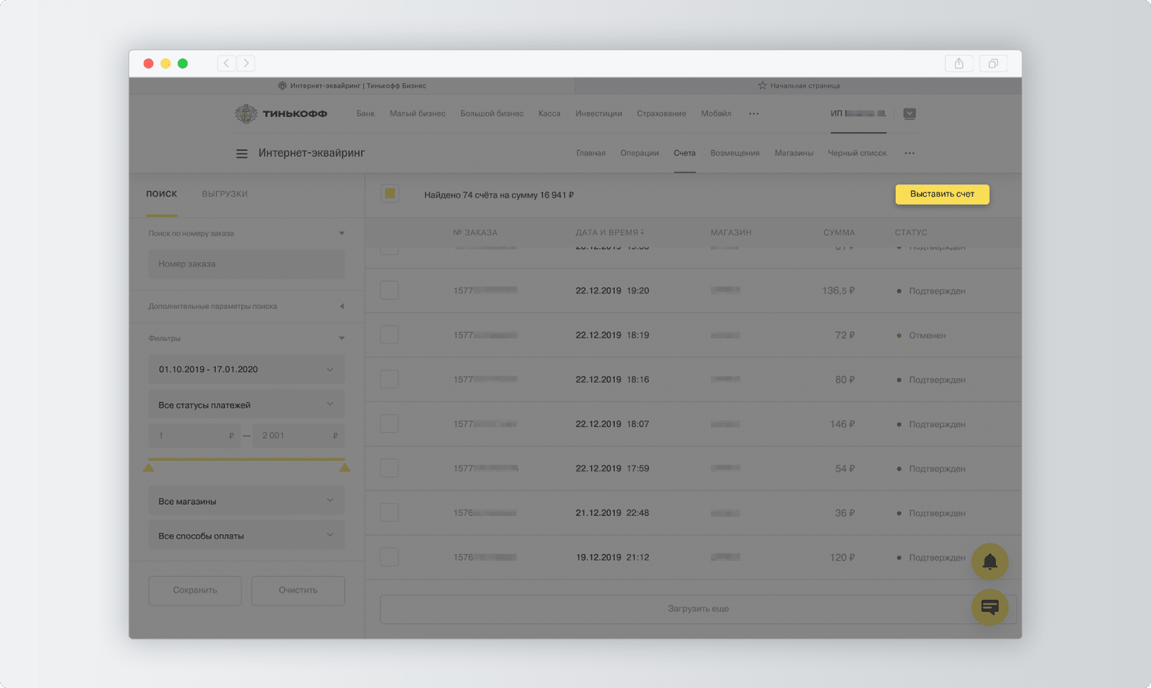Focus the maximum amount field showing 2 001
The height and width of the screenshot is (688, 1151).
pos(298,436)
